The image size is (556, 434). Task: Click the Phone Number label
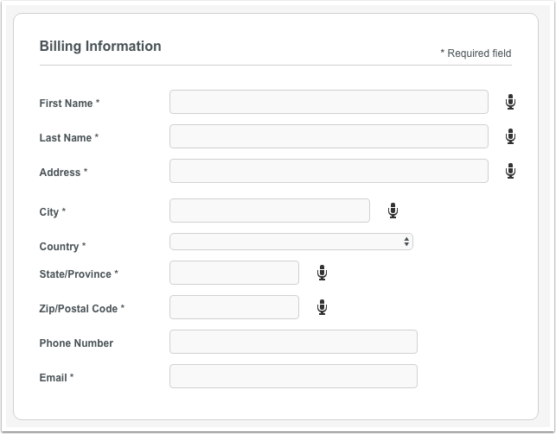pos(76,343)
